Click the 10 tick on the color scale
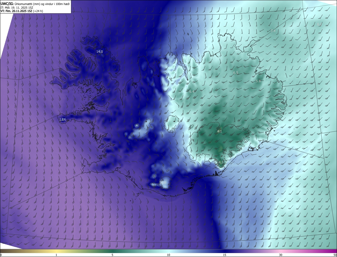 click(168, 255)
